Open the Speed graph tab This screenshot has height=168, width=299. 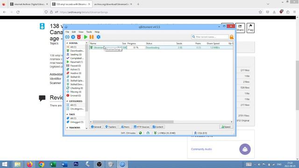[x=226, y=127]
